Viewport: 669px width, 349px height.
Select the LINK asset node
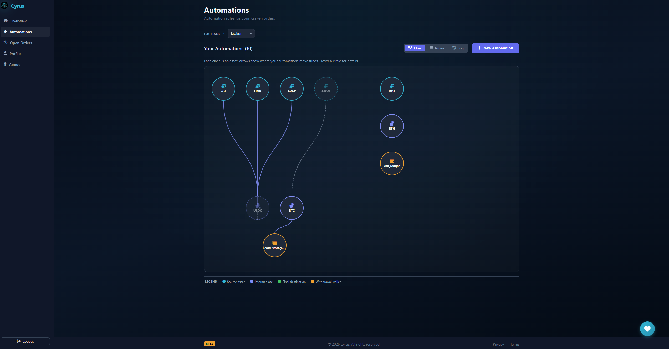258,89
